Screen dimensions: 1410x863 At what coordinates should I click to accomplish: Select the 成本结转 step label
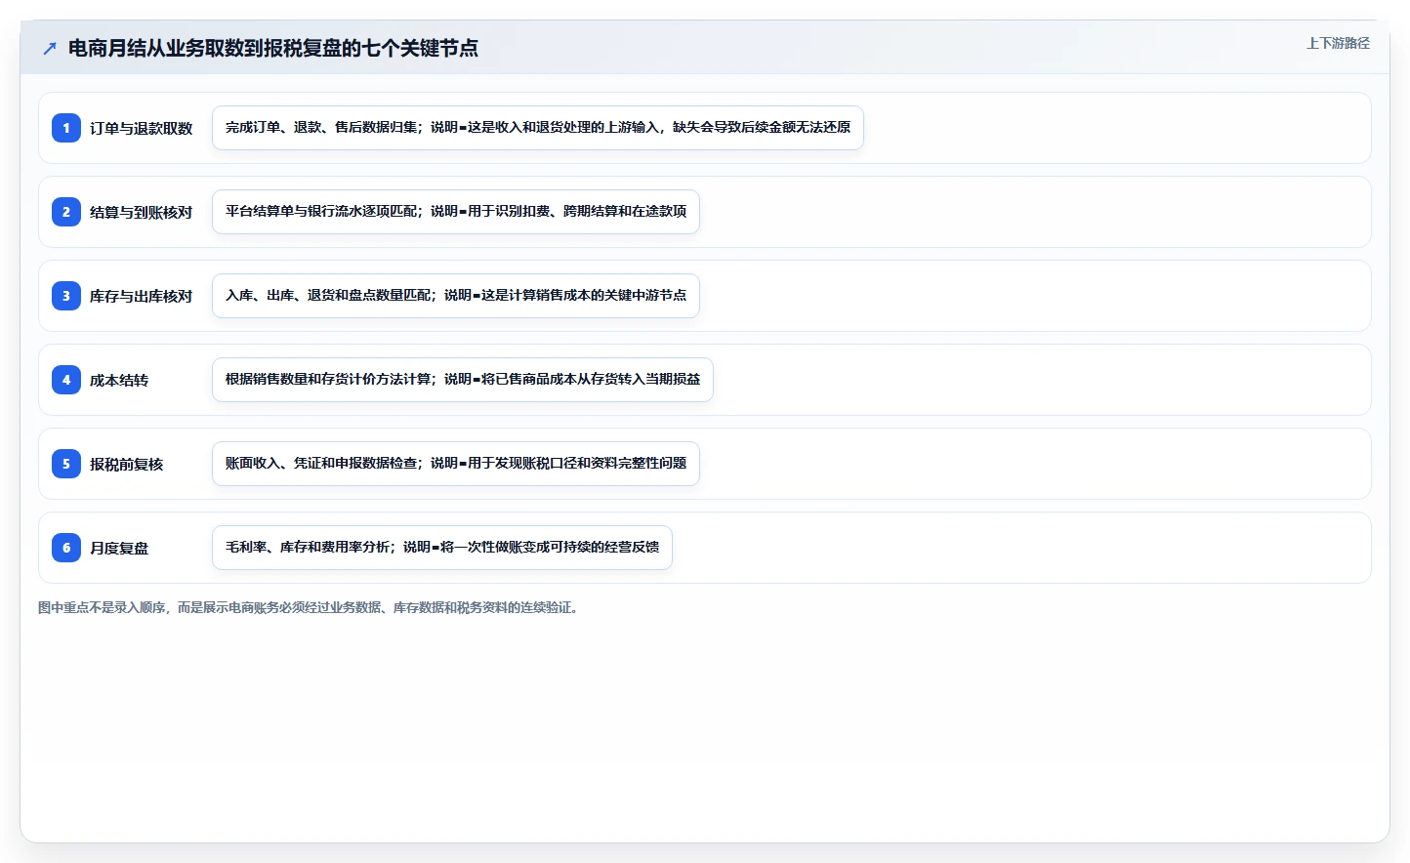[119, 380]
